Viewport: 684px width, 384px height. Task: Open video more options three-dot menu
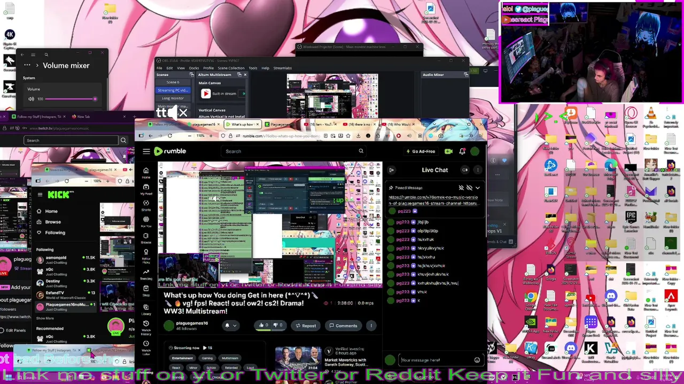pyautogui.click(x=371, y=325)
